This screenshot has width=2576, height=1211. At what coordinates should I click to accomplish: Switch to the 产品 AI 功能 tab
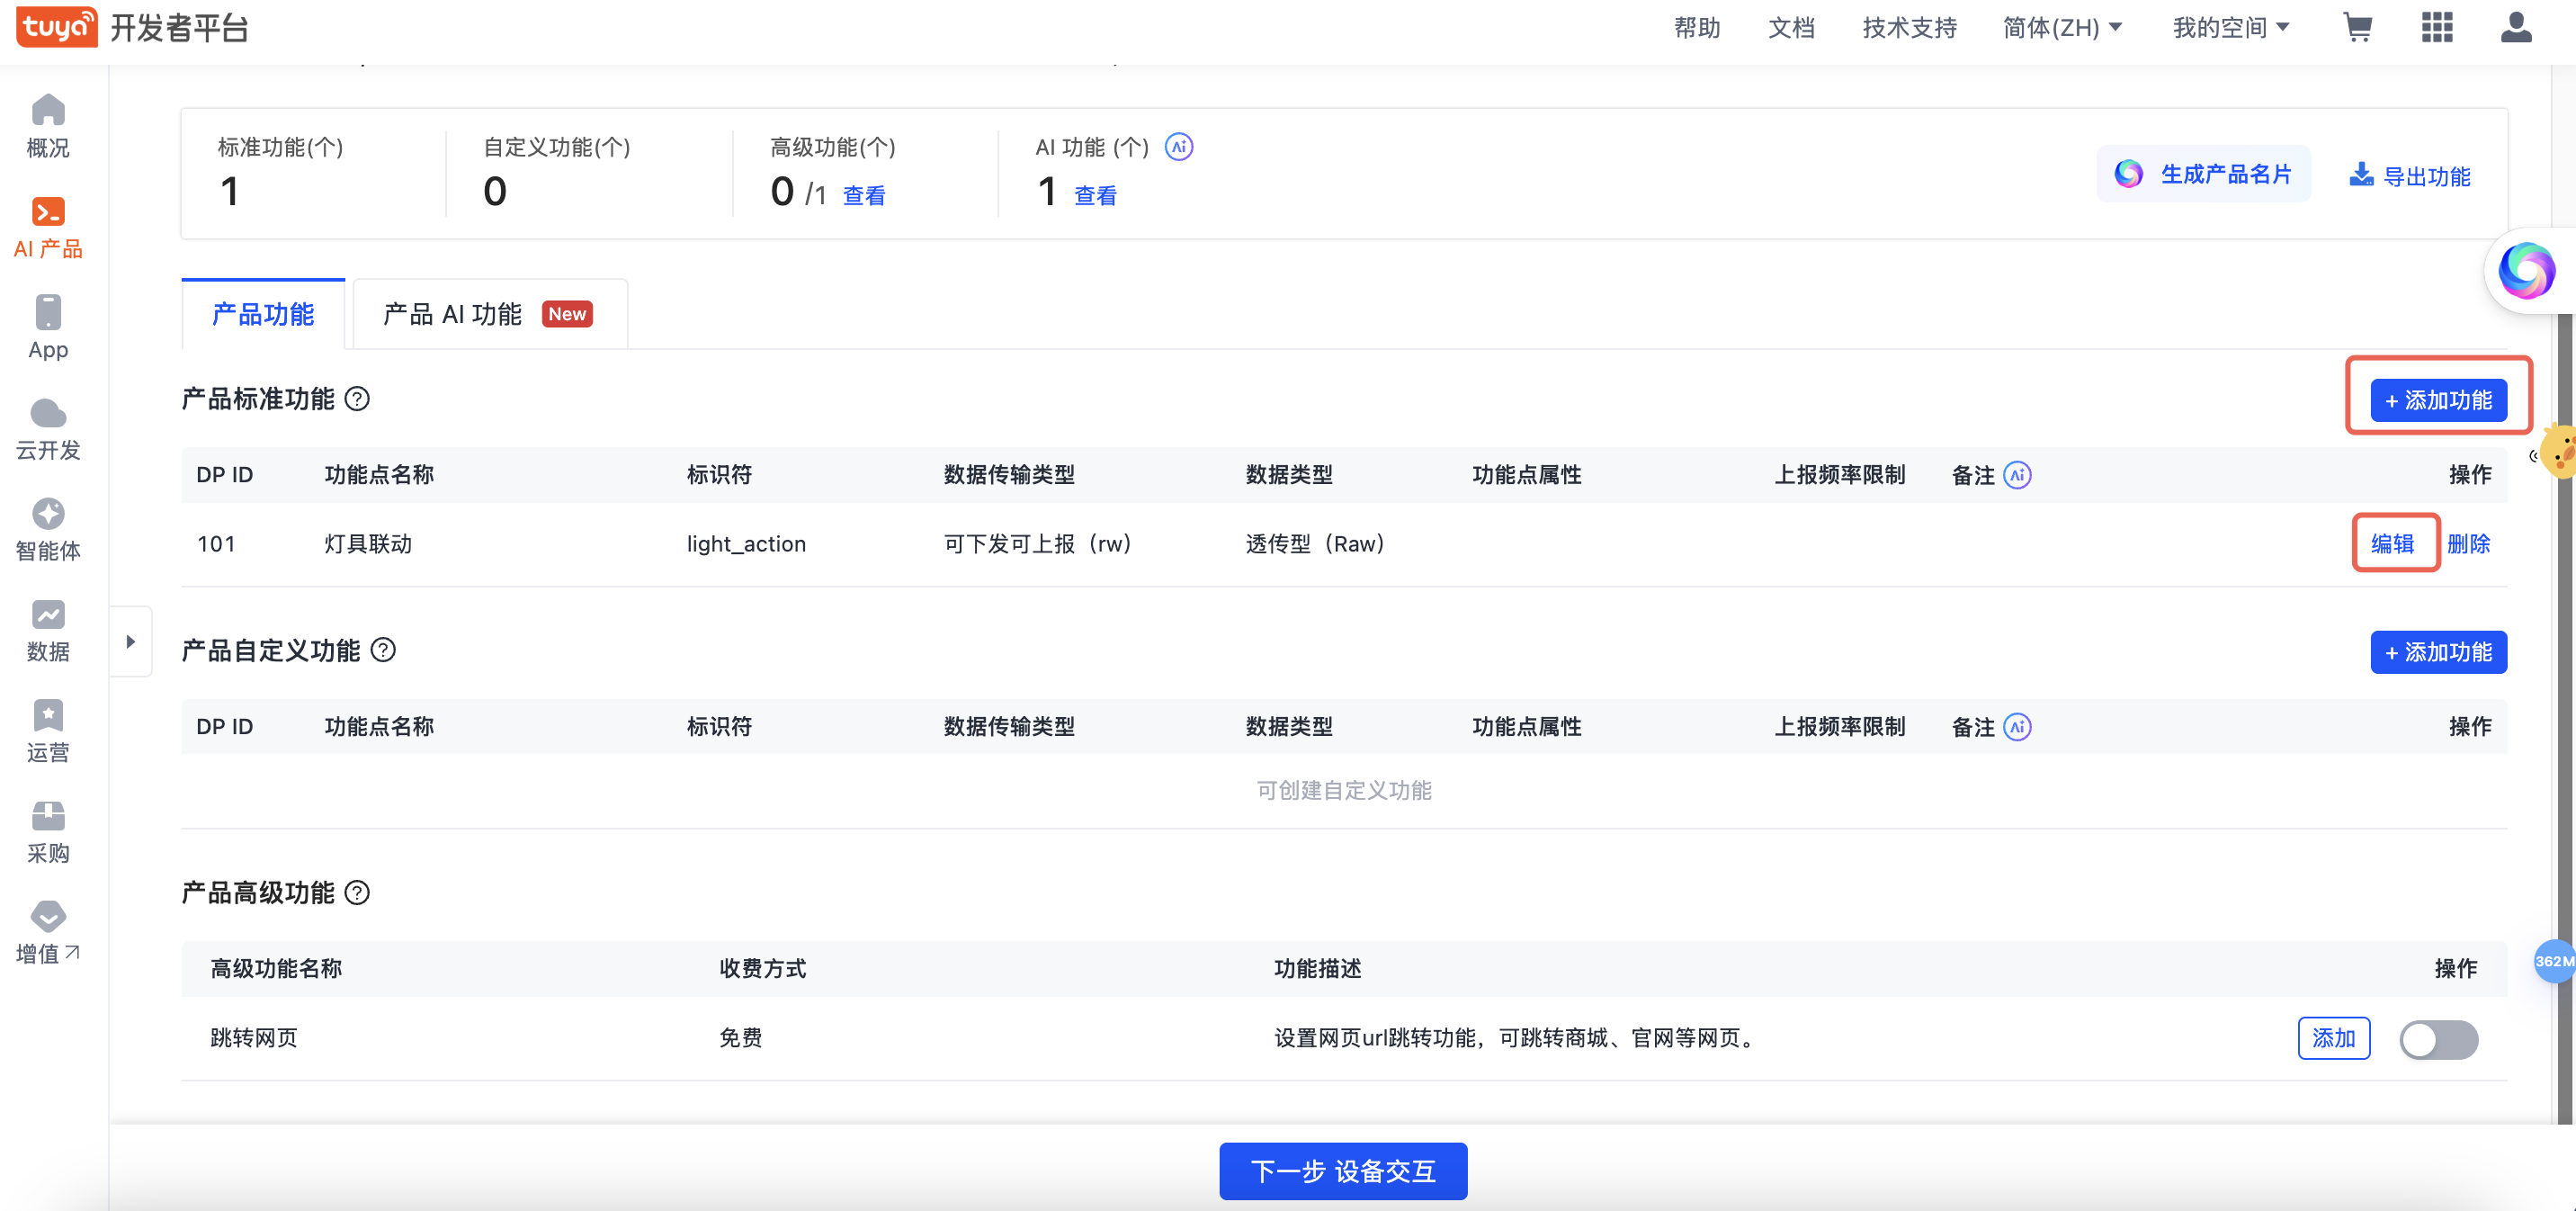click(x=490, y=314)
